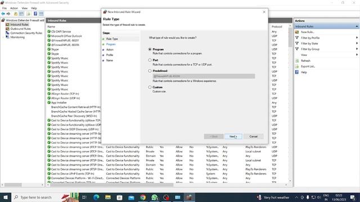This screenshot has height=202, width=360.
Task: Select the Custom rule type radio button
Action: [150, 88]
